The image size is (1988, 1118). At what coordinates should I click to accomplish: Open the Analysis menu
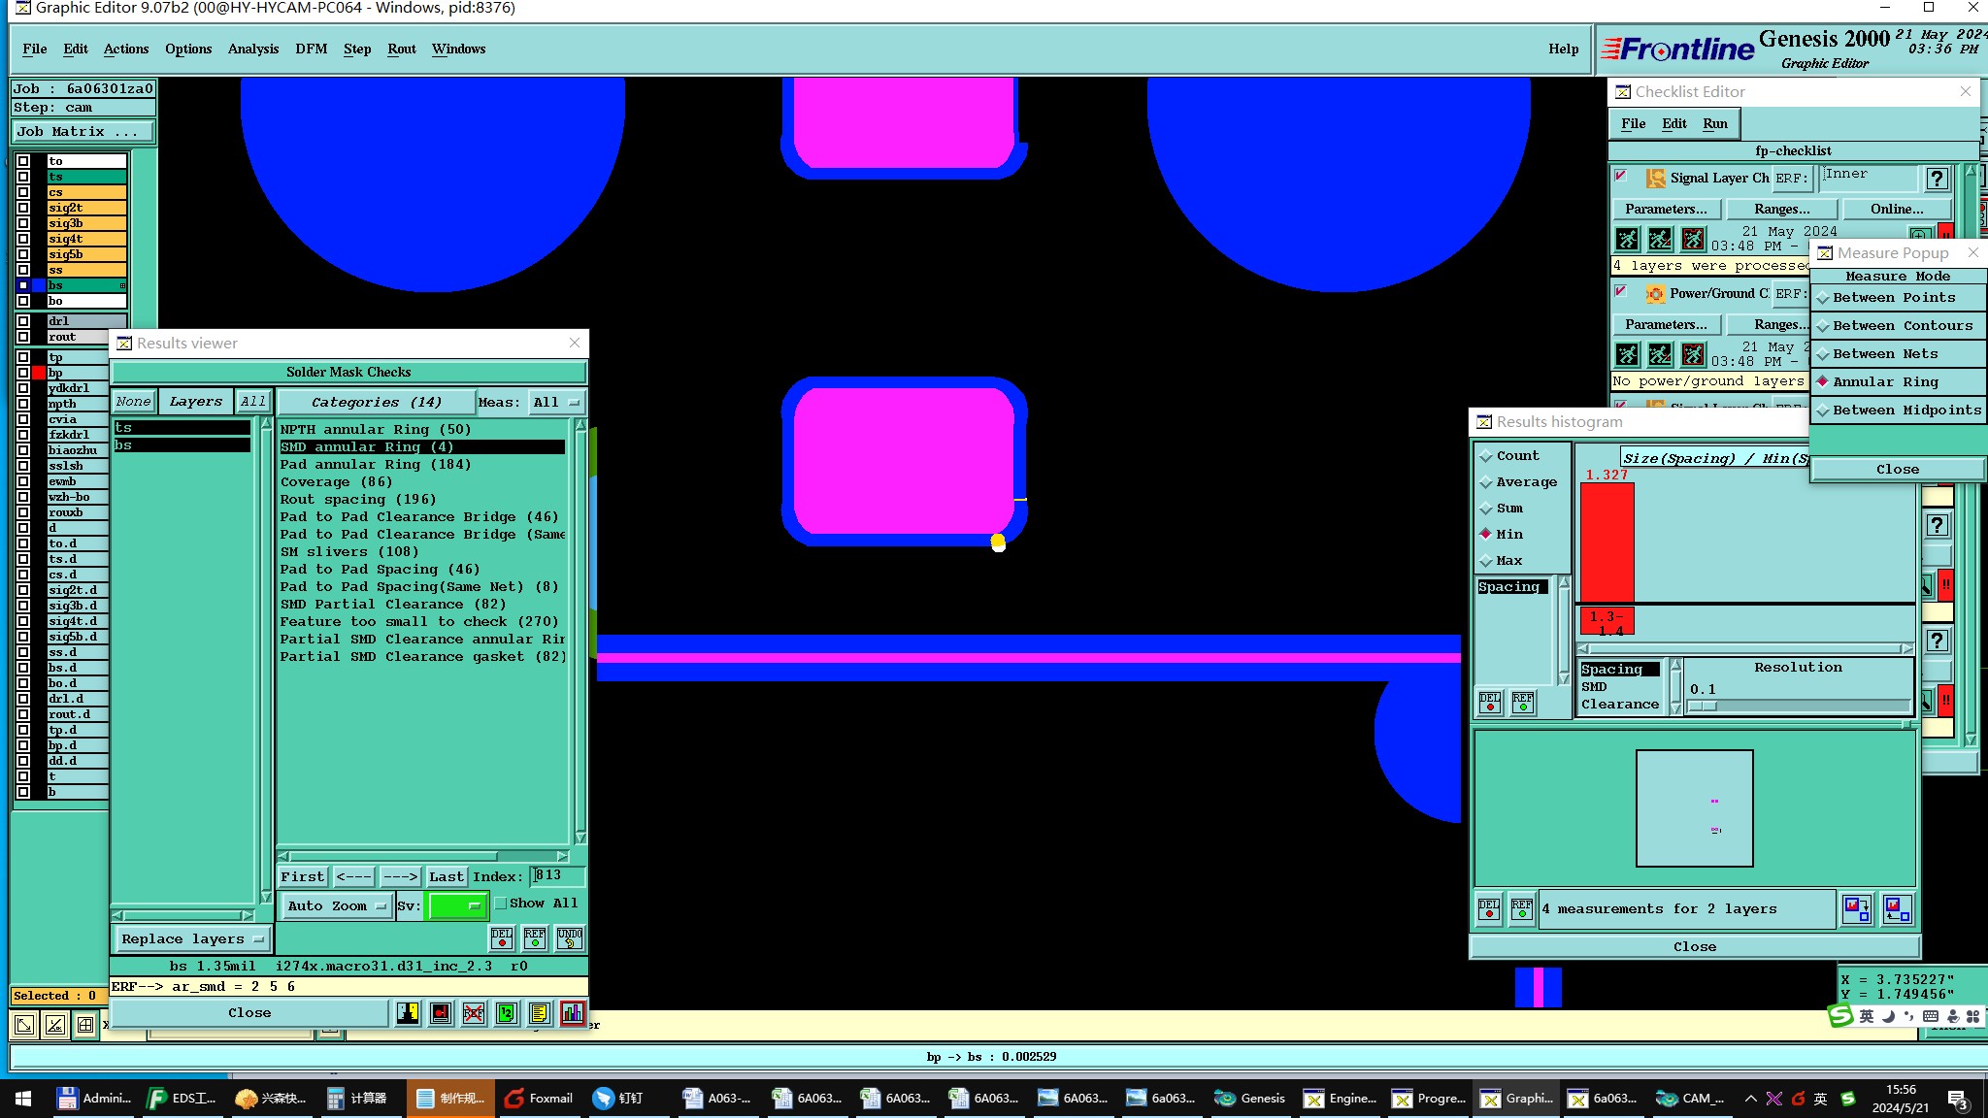coord(252,49)
